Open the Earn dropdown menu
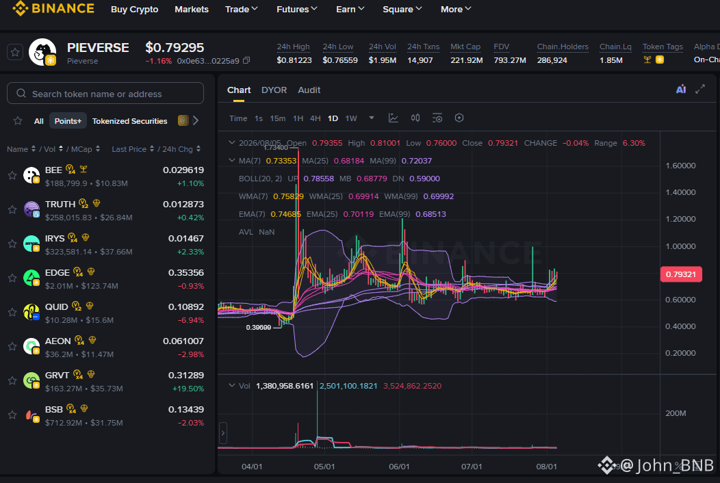This screenshot has height=483, width=720. tap(350, 9)
